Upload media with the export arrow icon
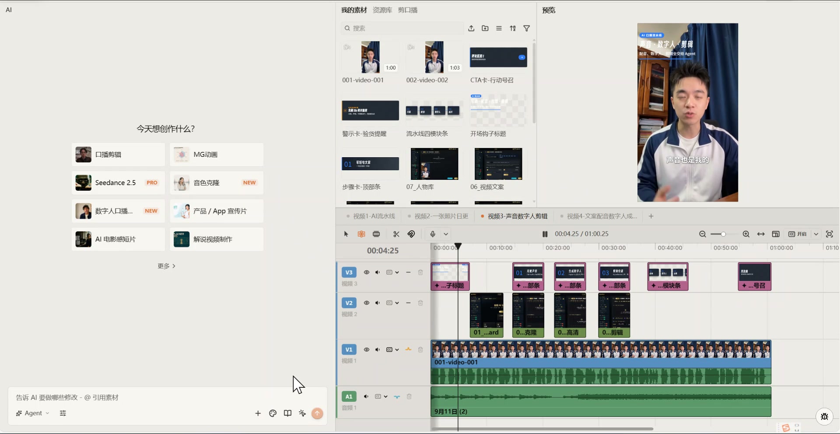 471,28
